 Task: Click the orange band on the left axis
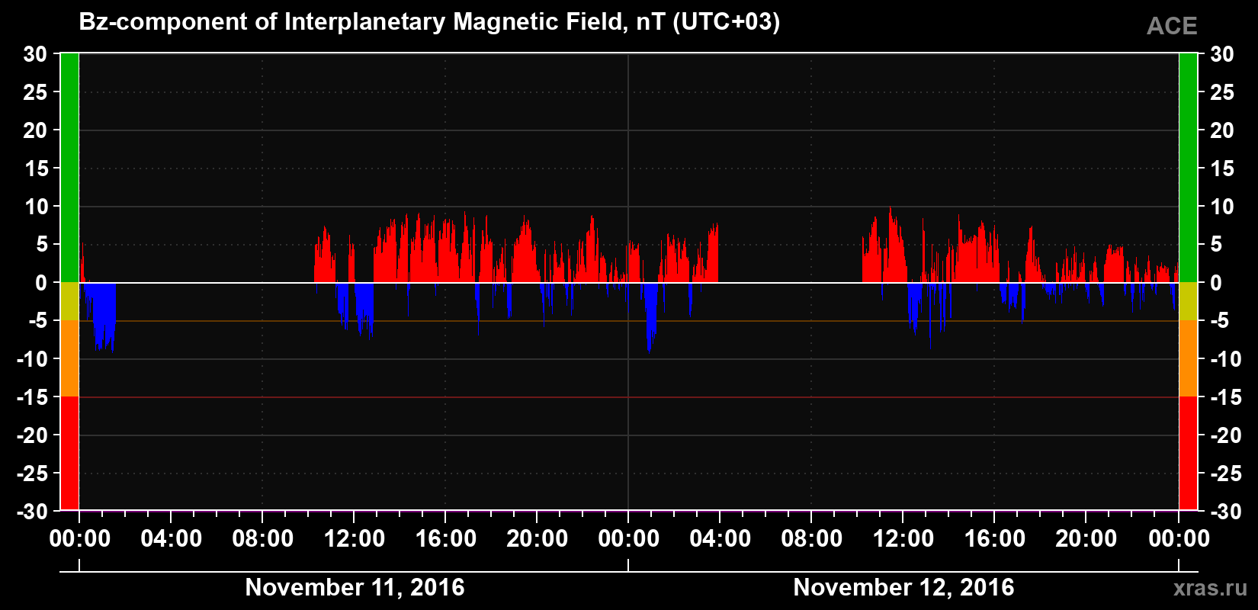pyautogui.click(x=69, y=358)
